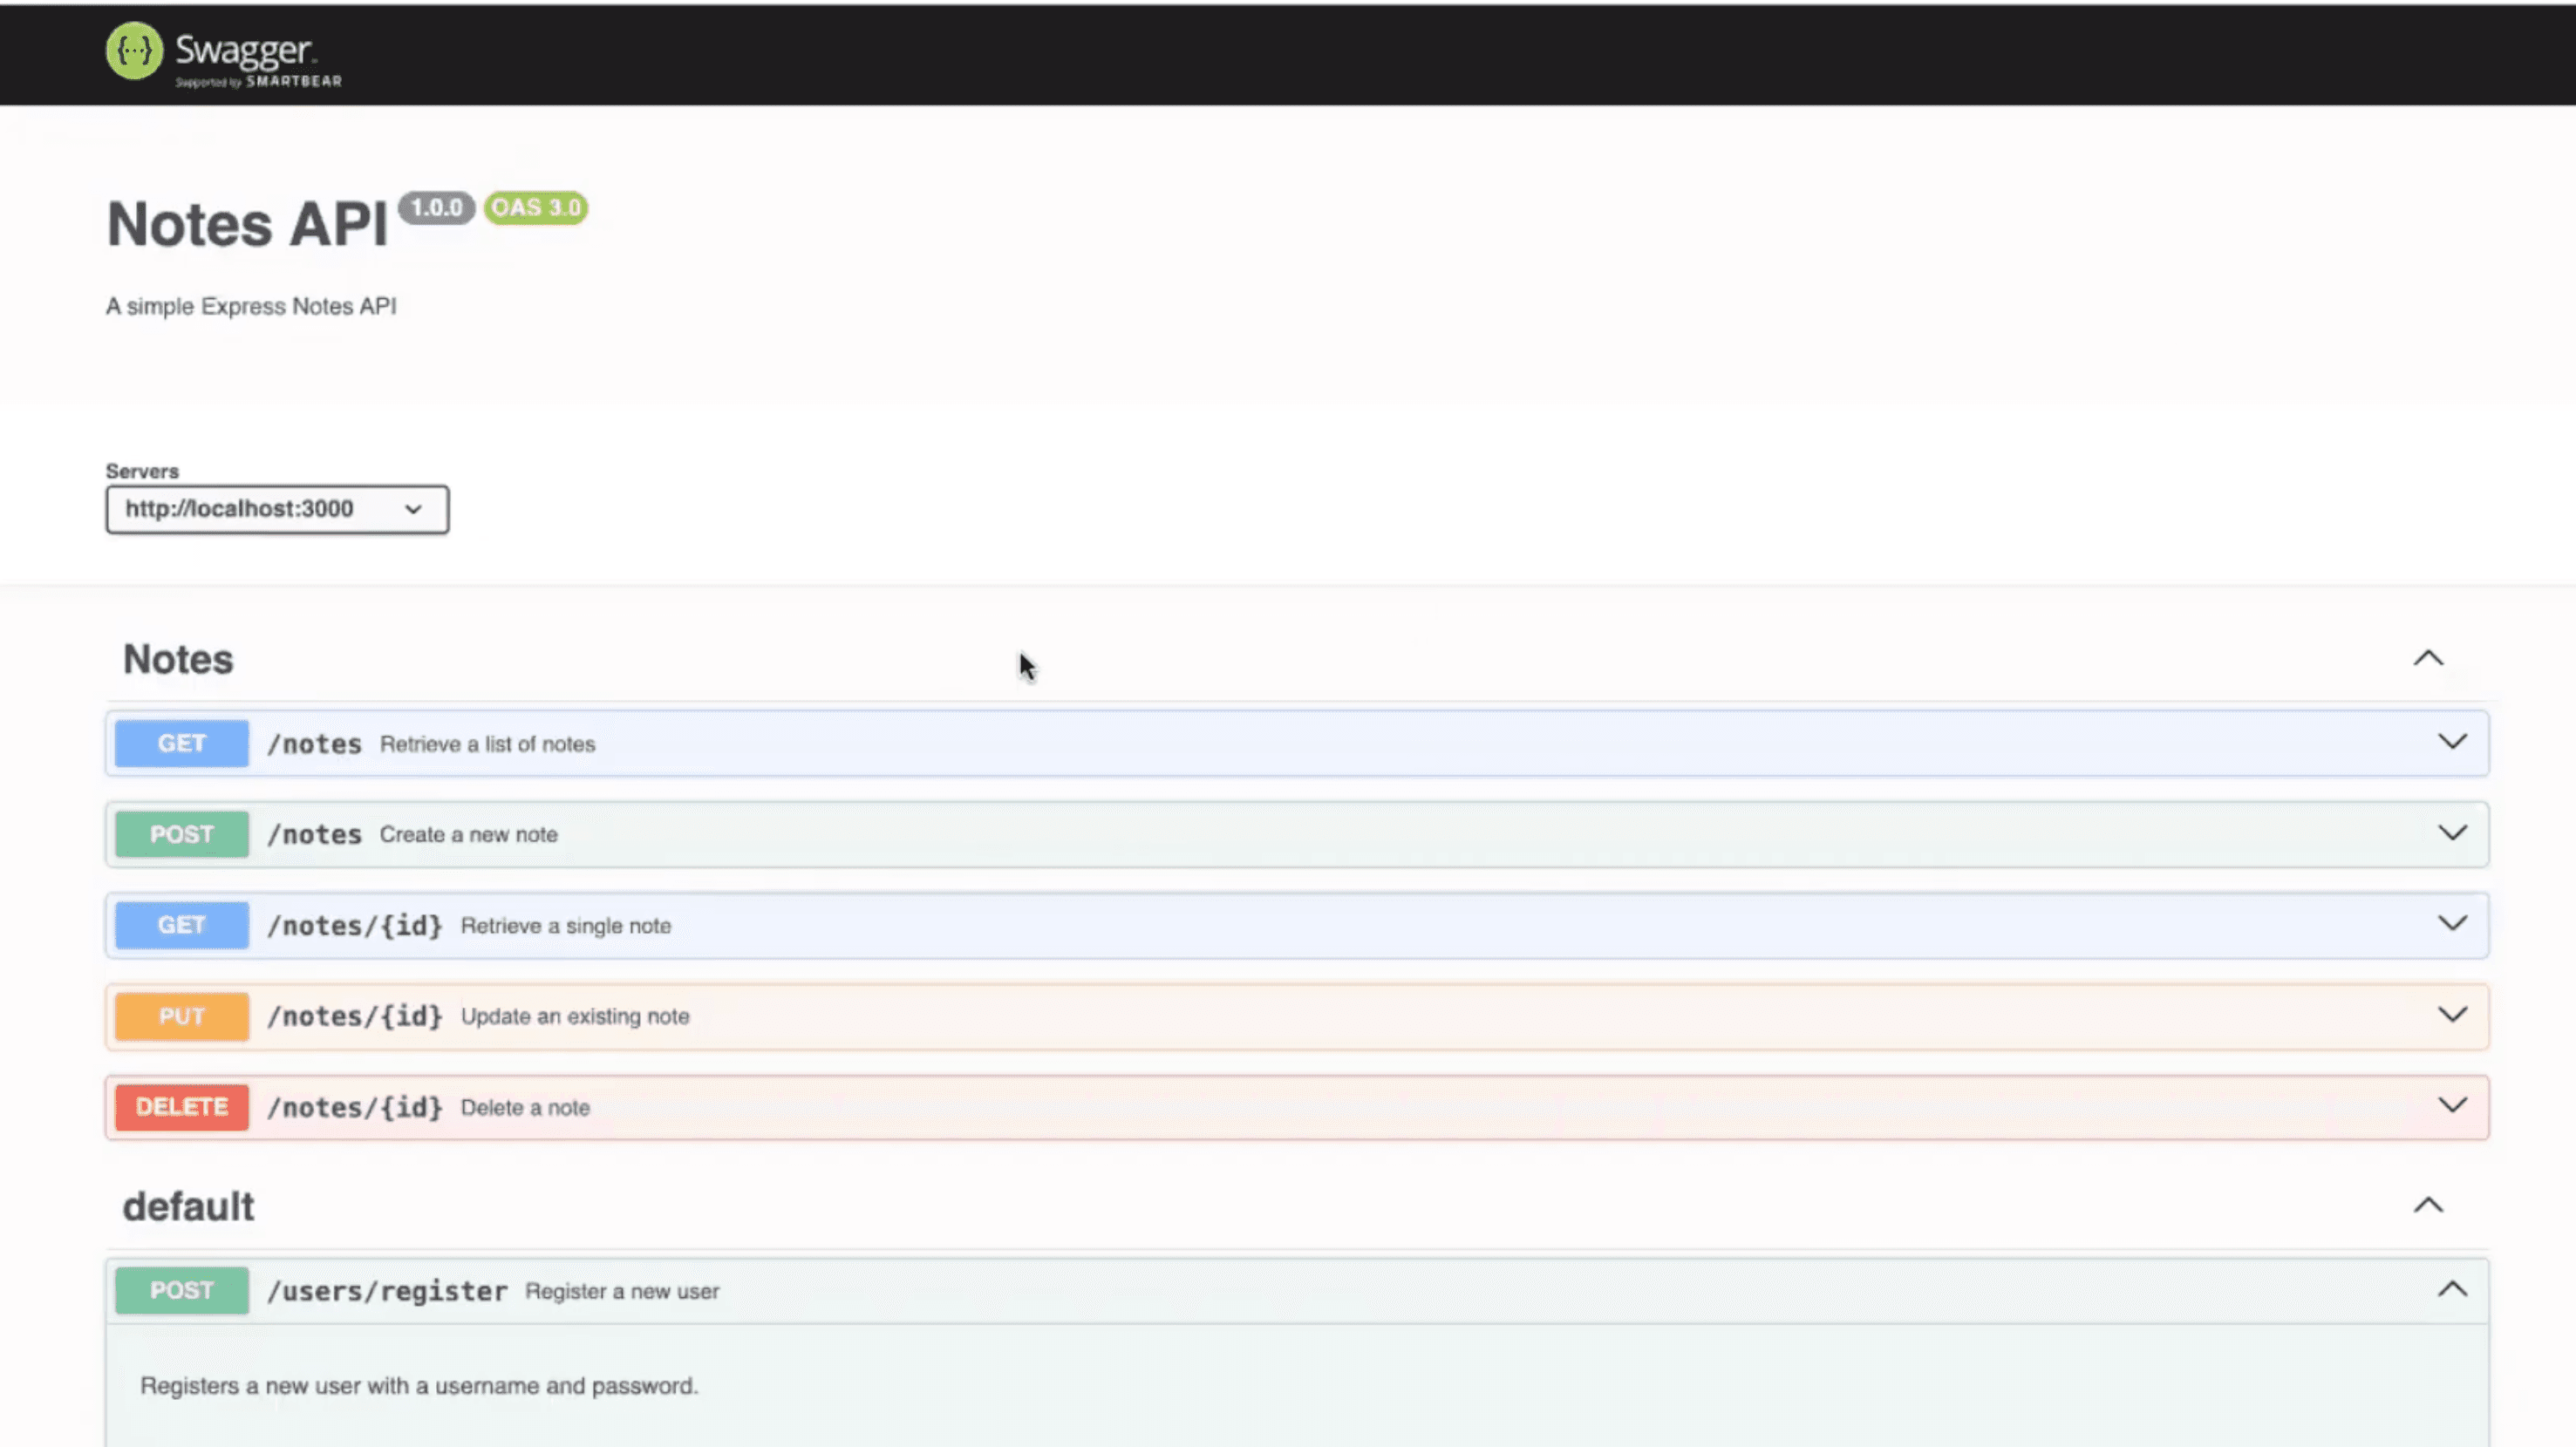
Task: Collapse the default section chevron
Action: (x=2428, y=1206)
